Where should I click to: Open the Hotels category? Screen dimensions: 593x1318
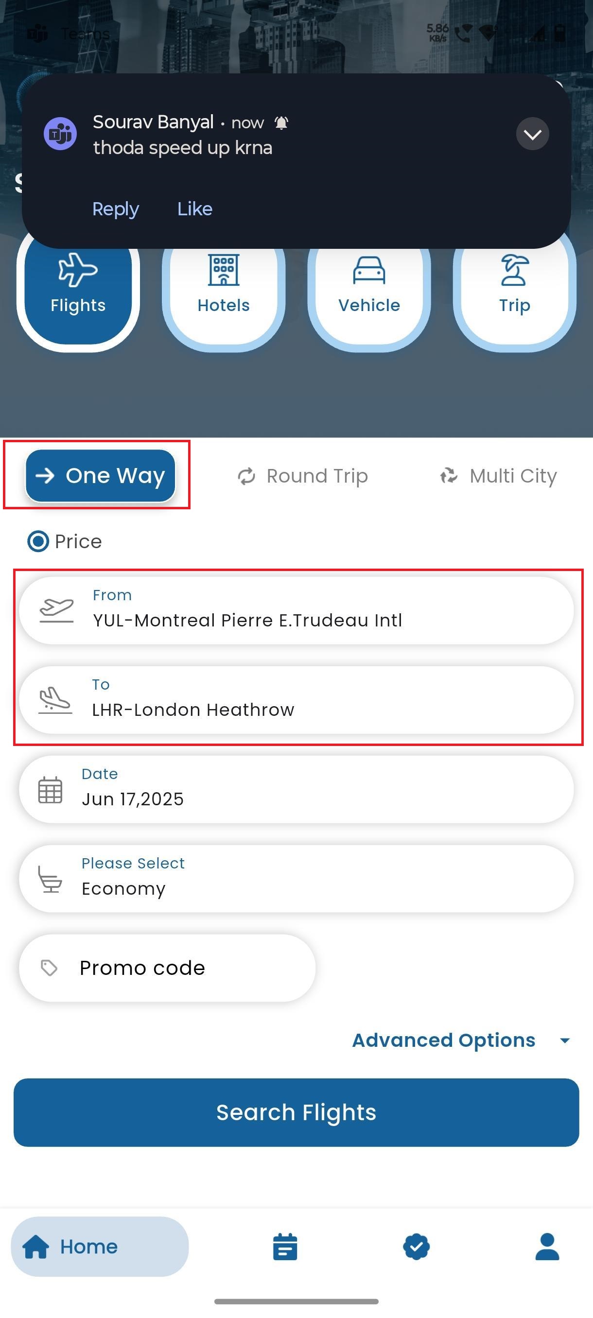[x=224, y=287]
